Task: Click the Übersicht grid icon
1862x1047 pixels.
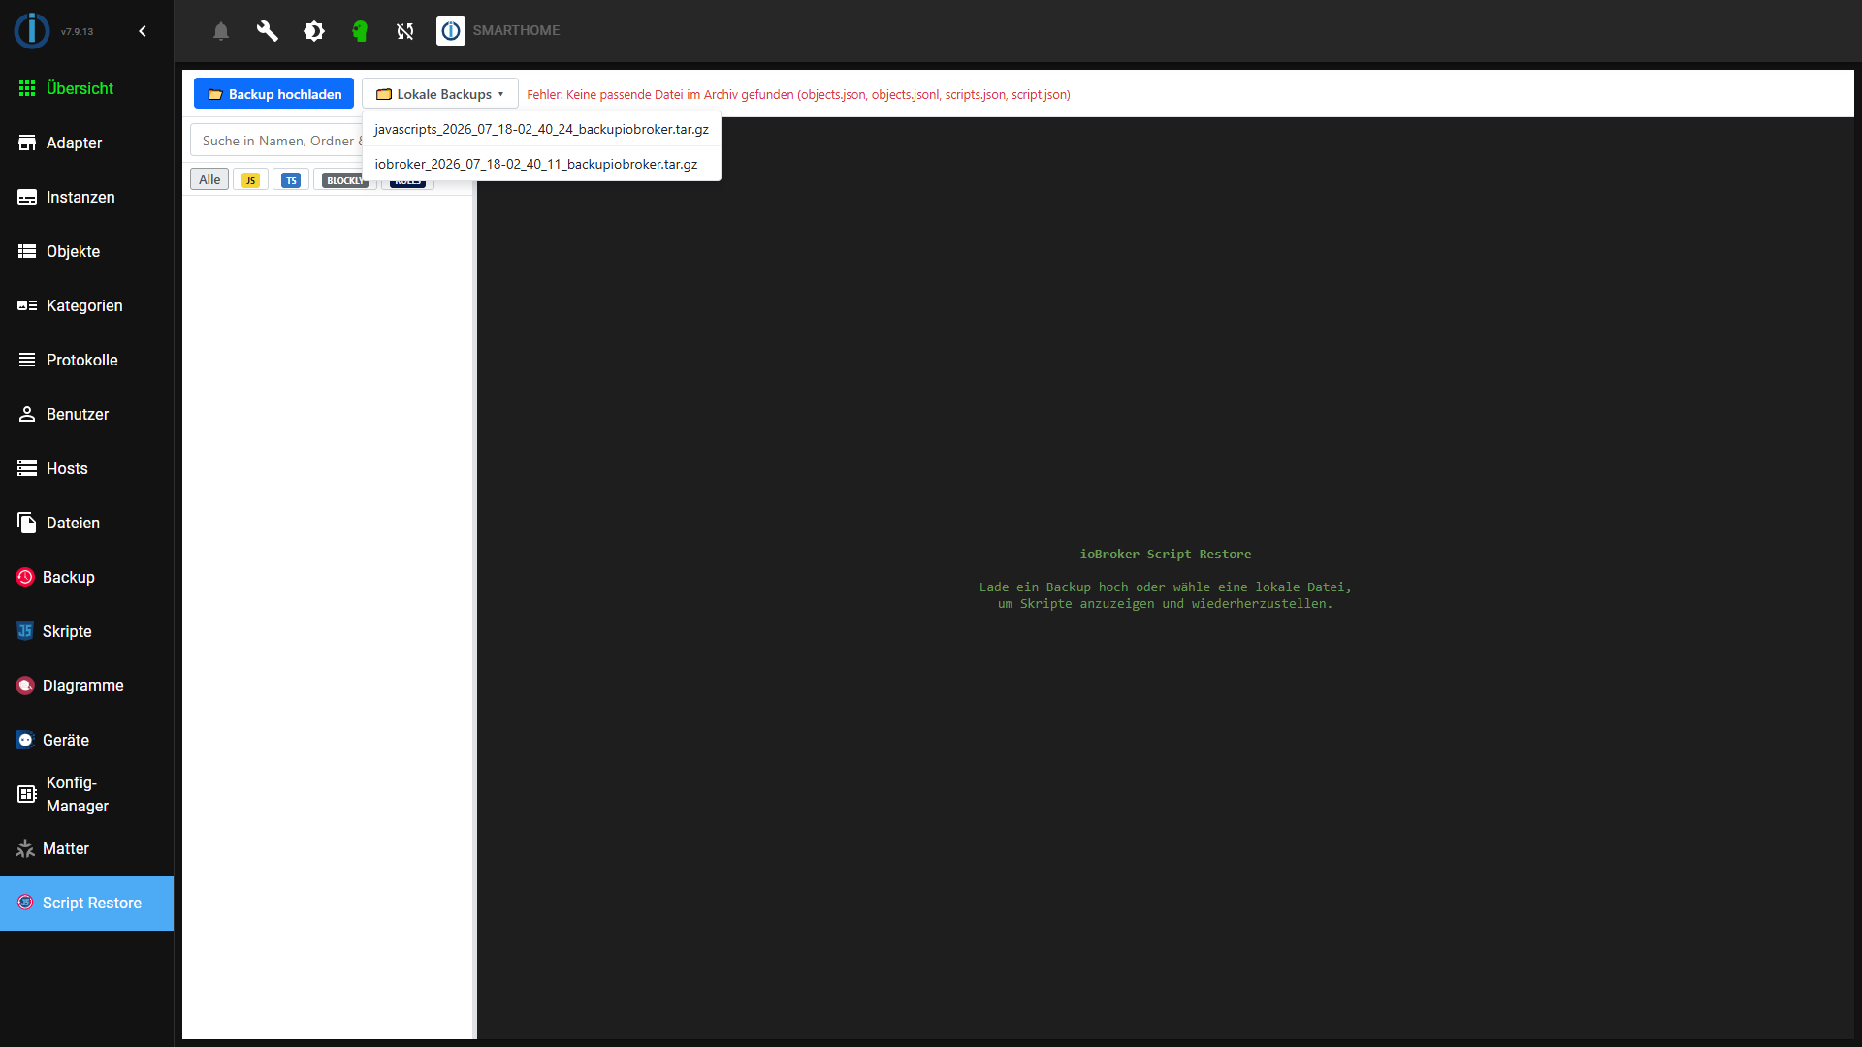Action: [x=27, y=88]
